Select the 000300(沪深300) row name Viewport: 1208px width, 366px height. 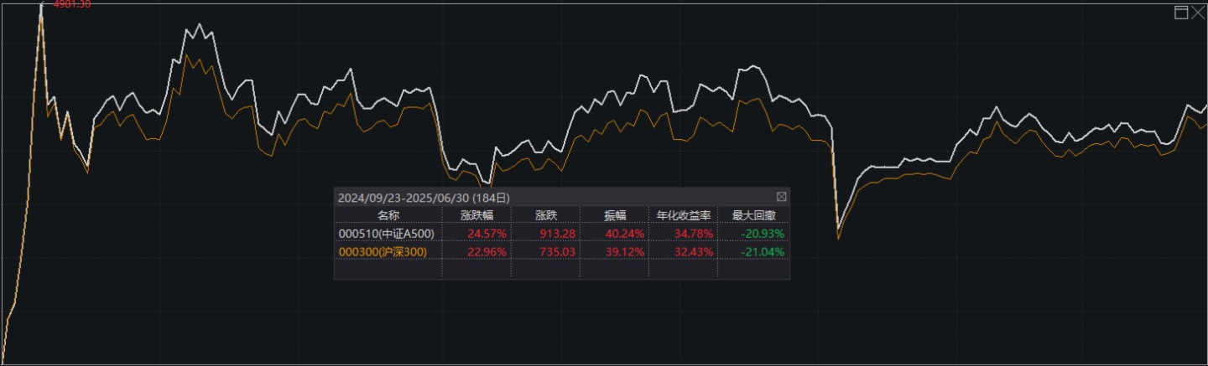[x=389, y=251]
